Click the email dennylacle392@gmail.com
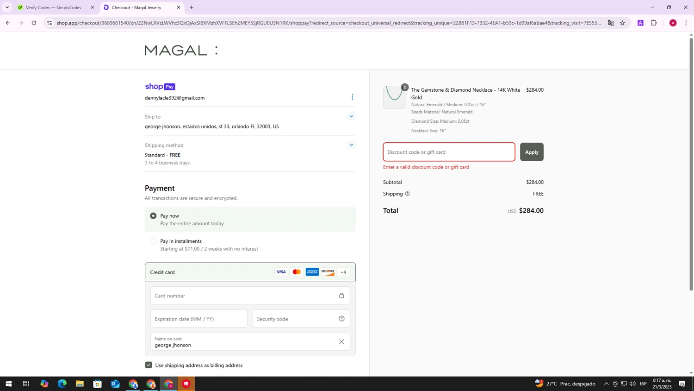 [x=174, y=98]
